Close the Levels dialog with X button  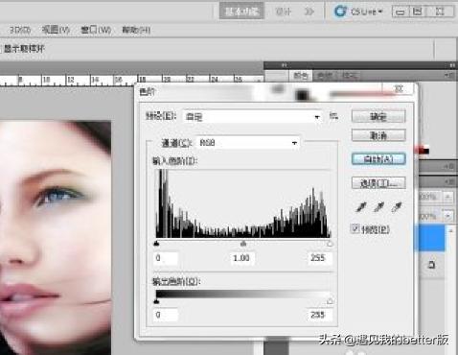[400, 89]
